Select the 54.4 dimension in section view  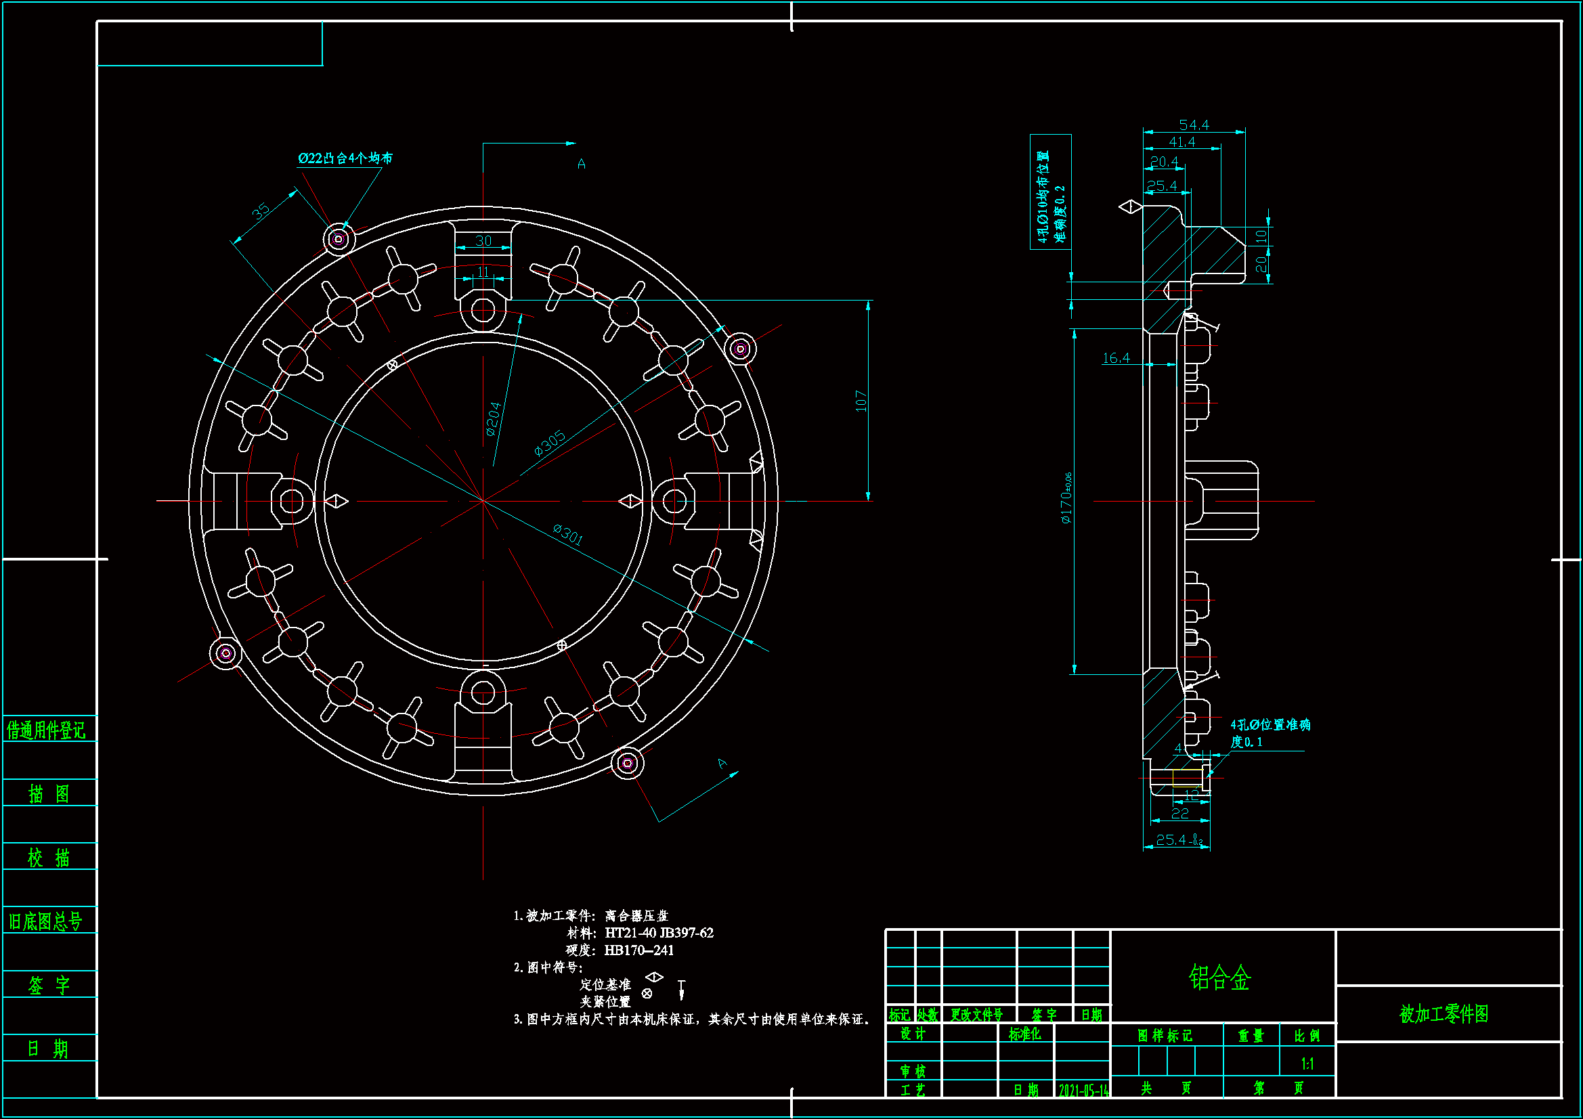(1194, 125)
